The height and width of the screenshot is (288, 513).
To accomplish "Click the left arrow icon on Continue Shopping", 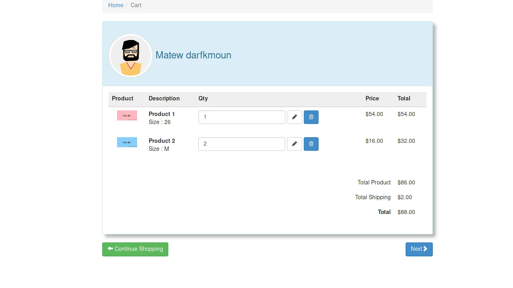I will pos(110,249).
